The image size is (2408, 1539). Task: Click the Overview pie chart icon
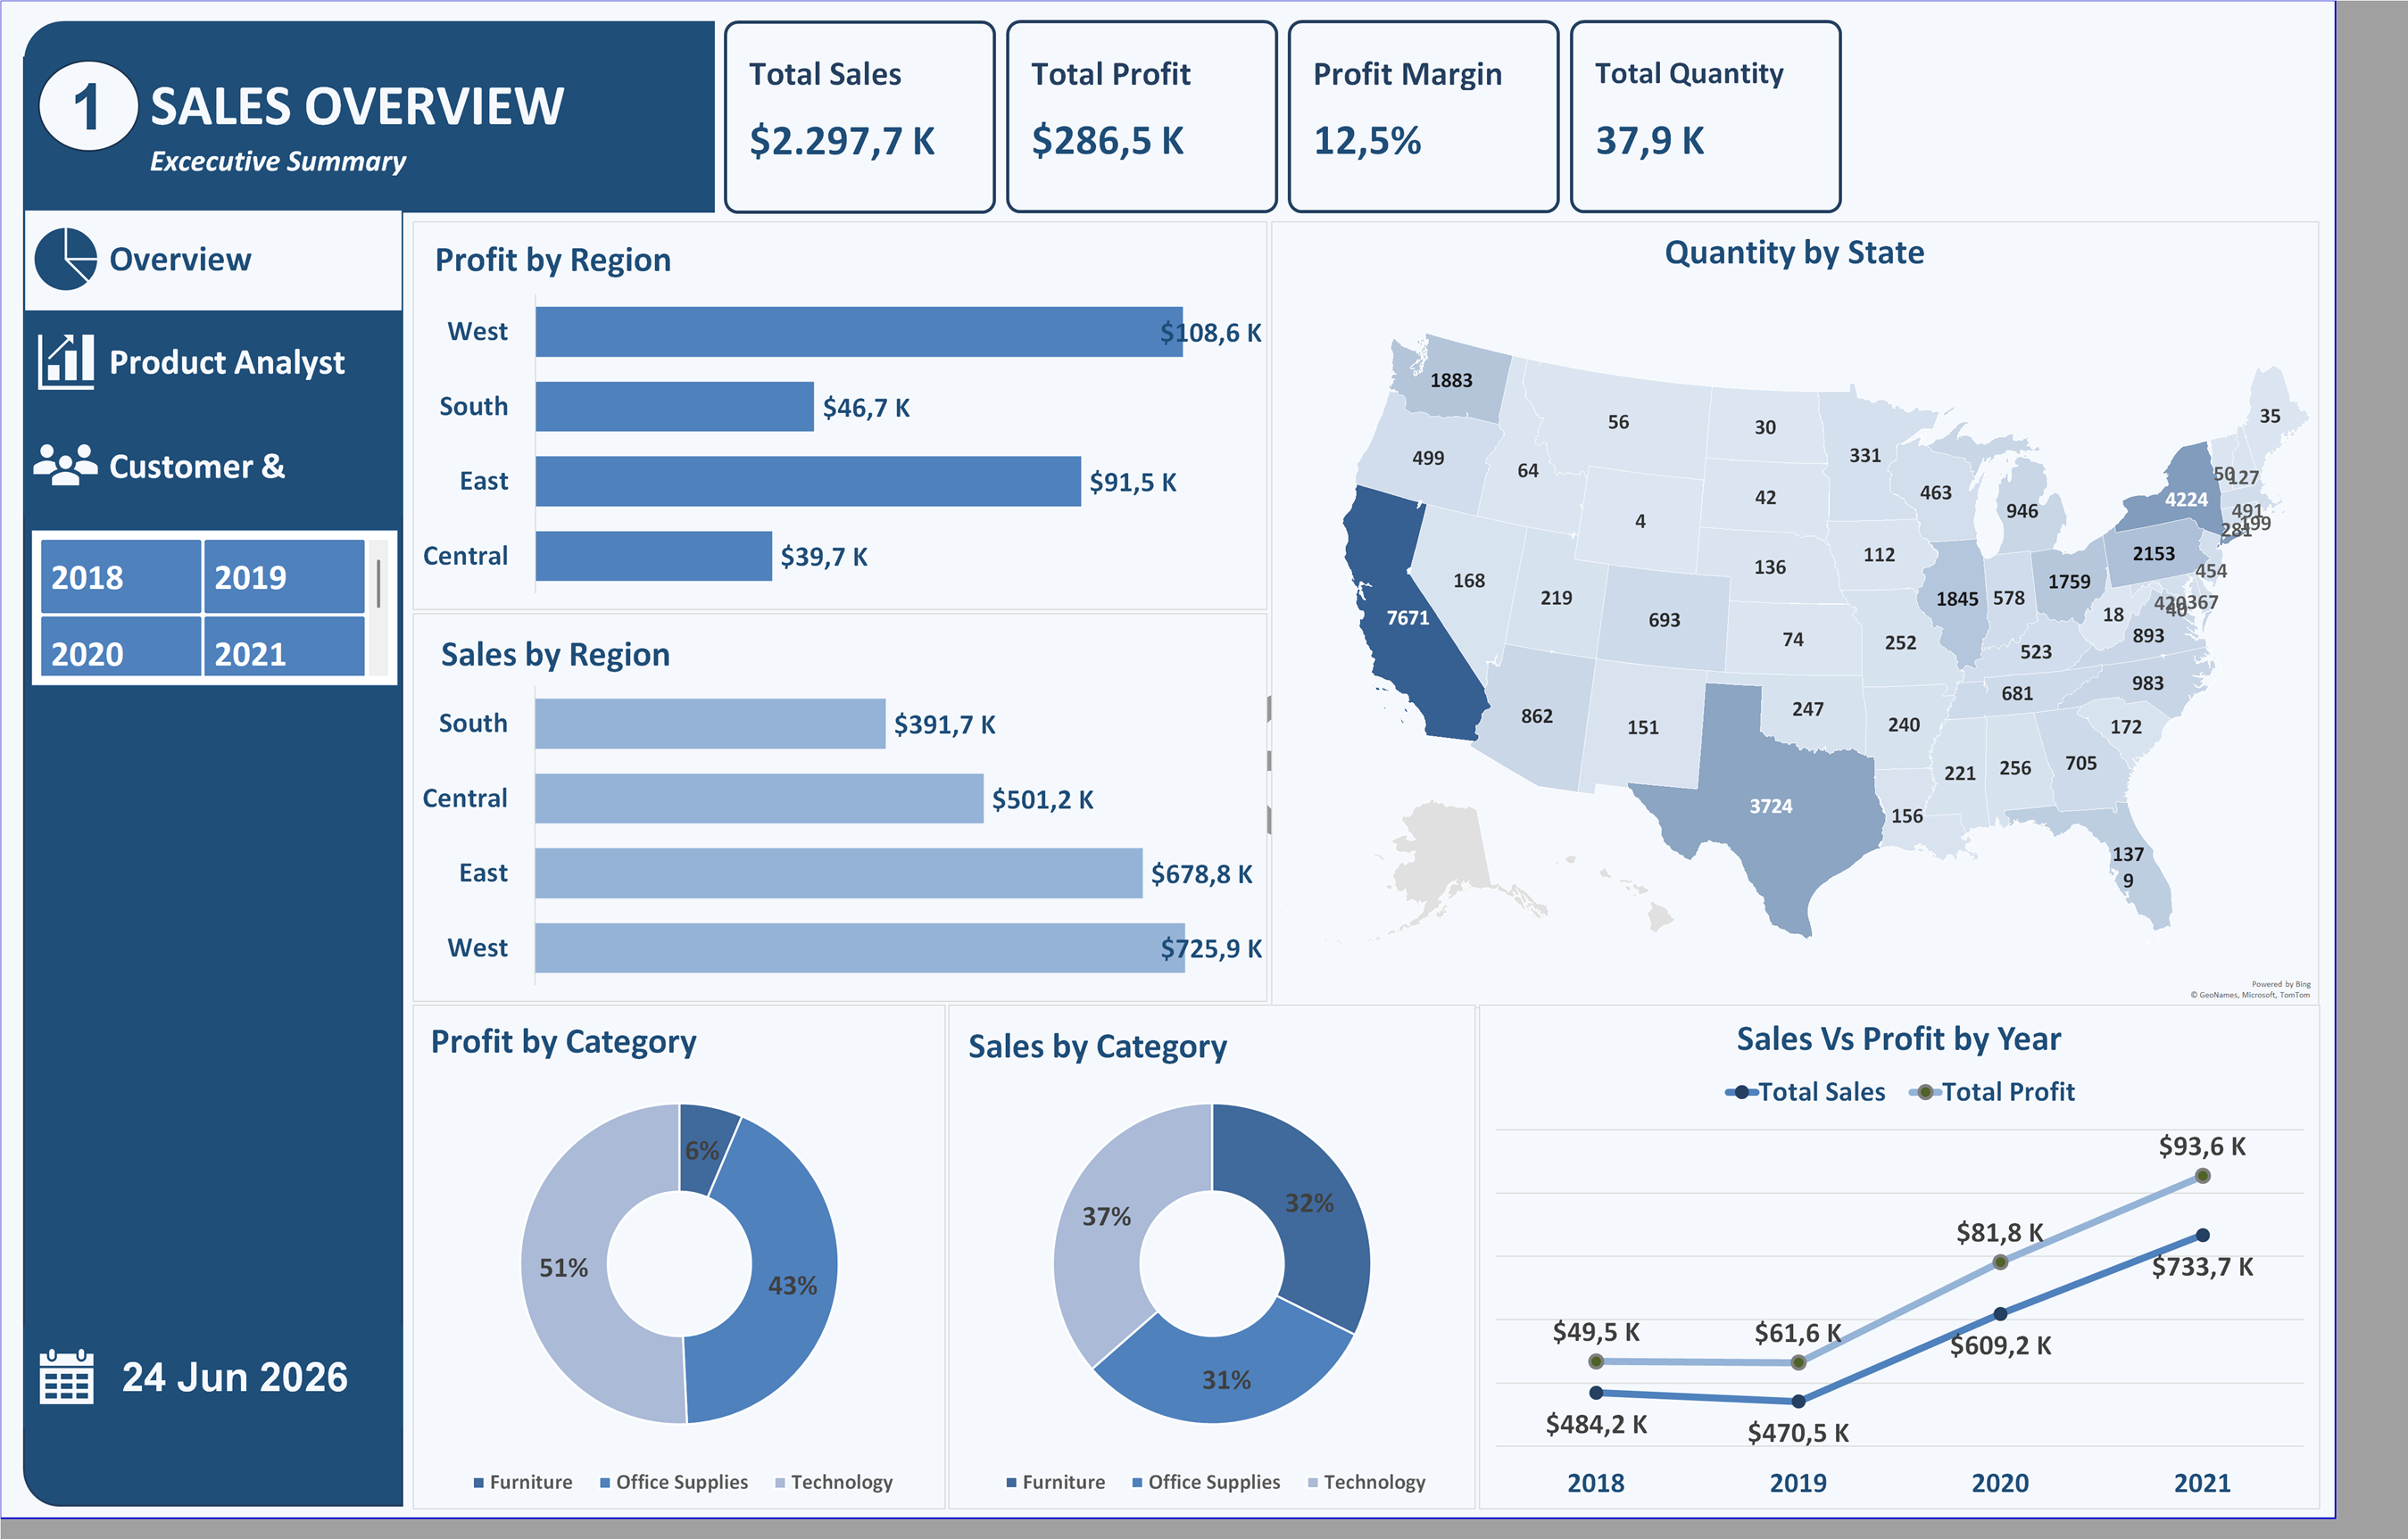tap(66, 259)
